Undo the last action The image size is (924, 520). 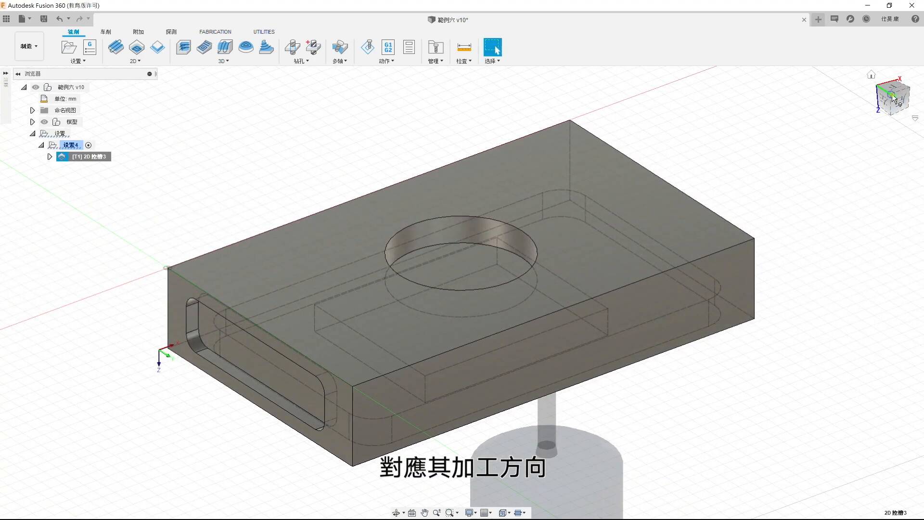click(x=59, y=19)
